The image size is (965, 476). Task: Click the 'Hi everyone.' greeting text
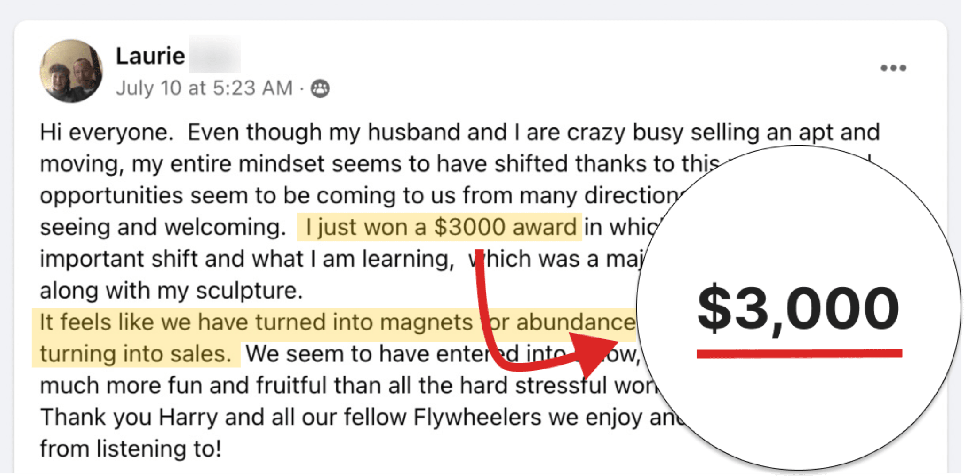click(106, 132)
